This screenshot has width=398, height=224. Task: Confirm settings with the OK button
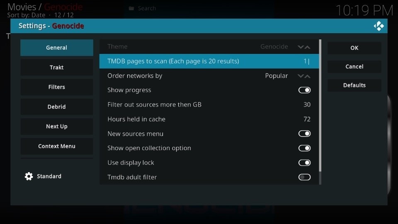[x=354, y=48]
